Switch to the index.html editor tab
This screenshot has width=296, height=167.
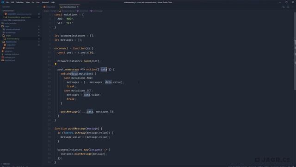point(50,7)
